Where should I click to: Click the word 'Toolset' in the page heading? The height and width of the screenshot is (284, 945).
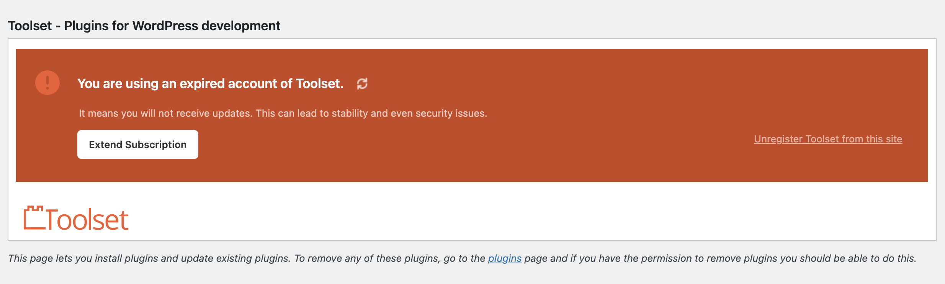(30, 26)
